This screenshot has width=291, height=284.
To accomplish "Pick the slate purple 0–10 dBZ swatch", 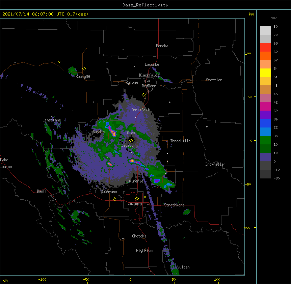I will coord(265,157).
